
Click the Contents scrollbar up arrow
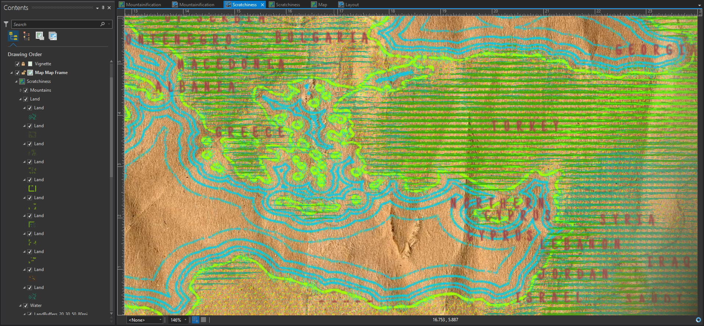click(111, 61)
